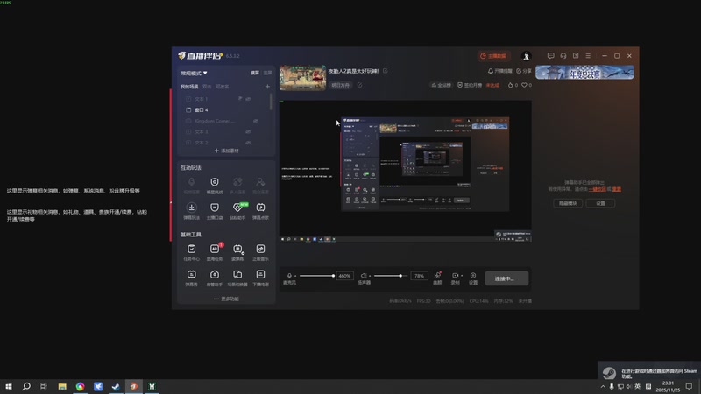
Task: Click the 多人连麦 link icon in 互动玩法
Action: tap(237, 182)
